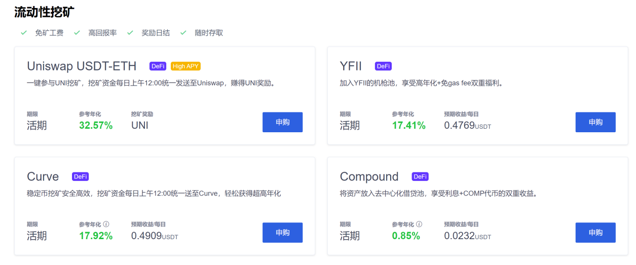
Task: Click 参考年化 label on Uniswap card
Action: coord(90,114)
